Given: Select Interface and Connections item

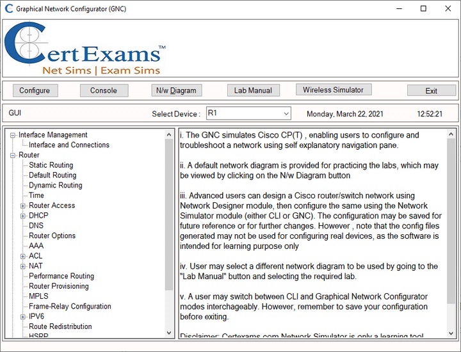Looking at the screenshot, I should tap(69, 145).
